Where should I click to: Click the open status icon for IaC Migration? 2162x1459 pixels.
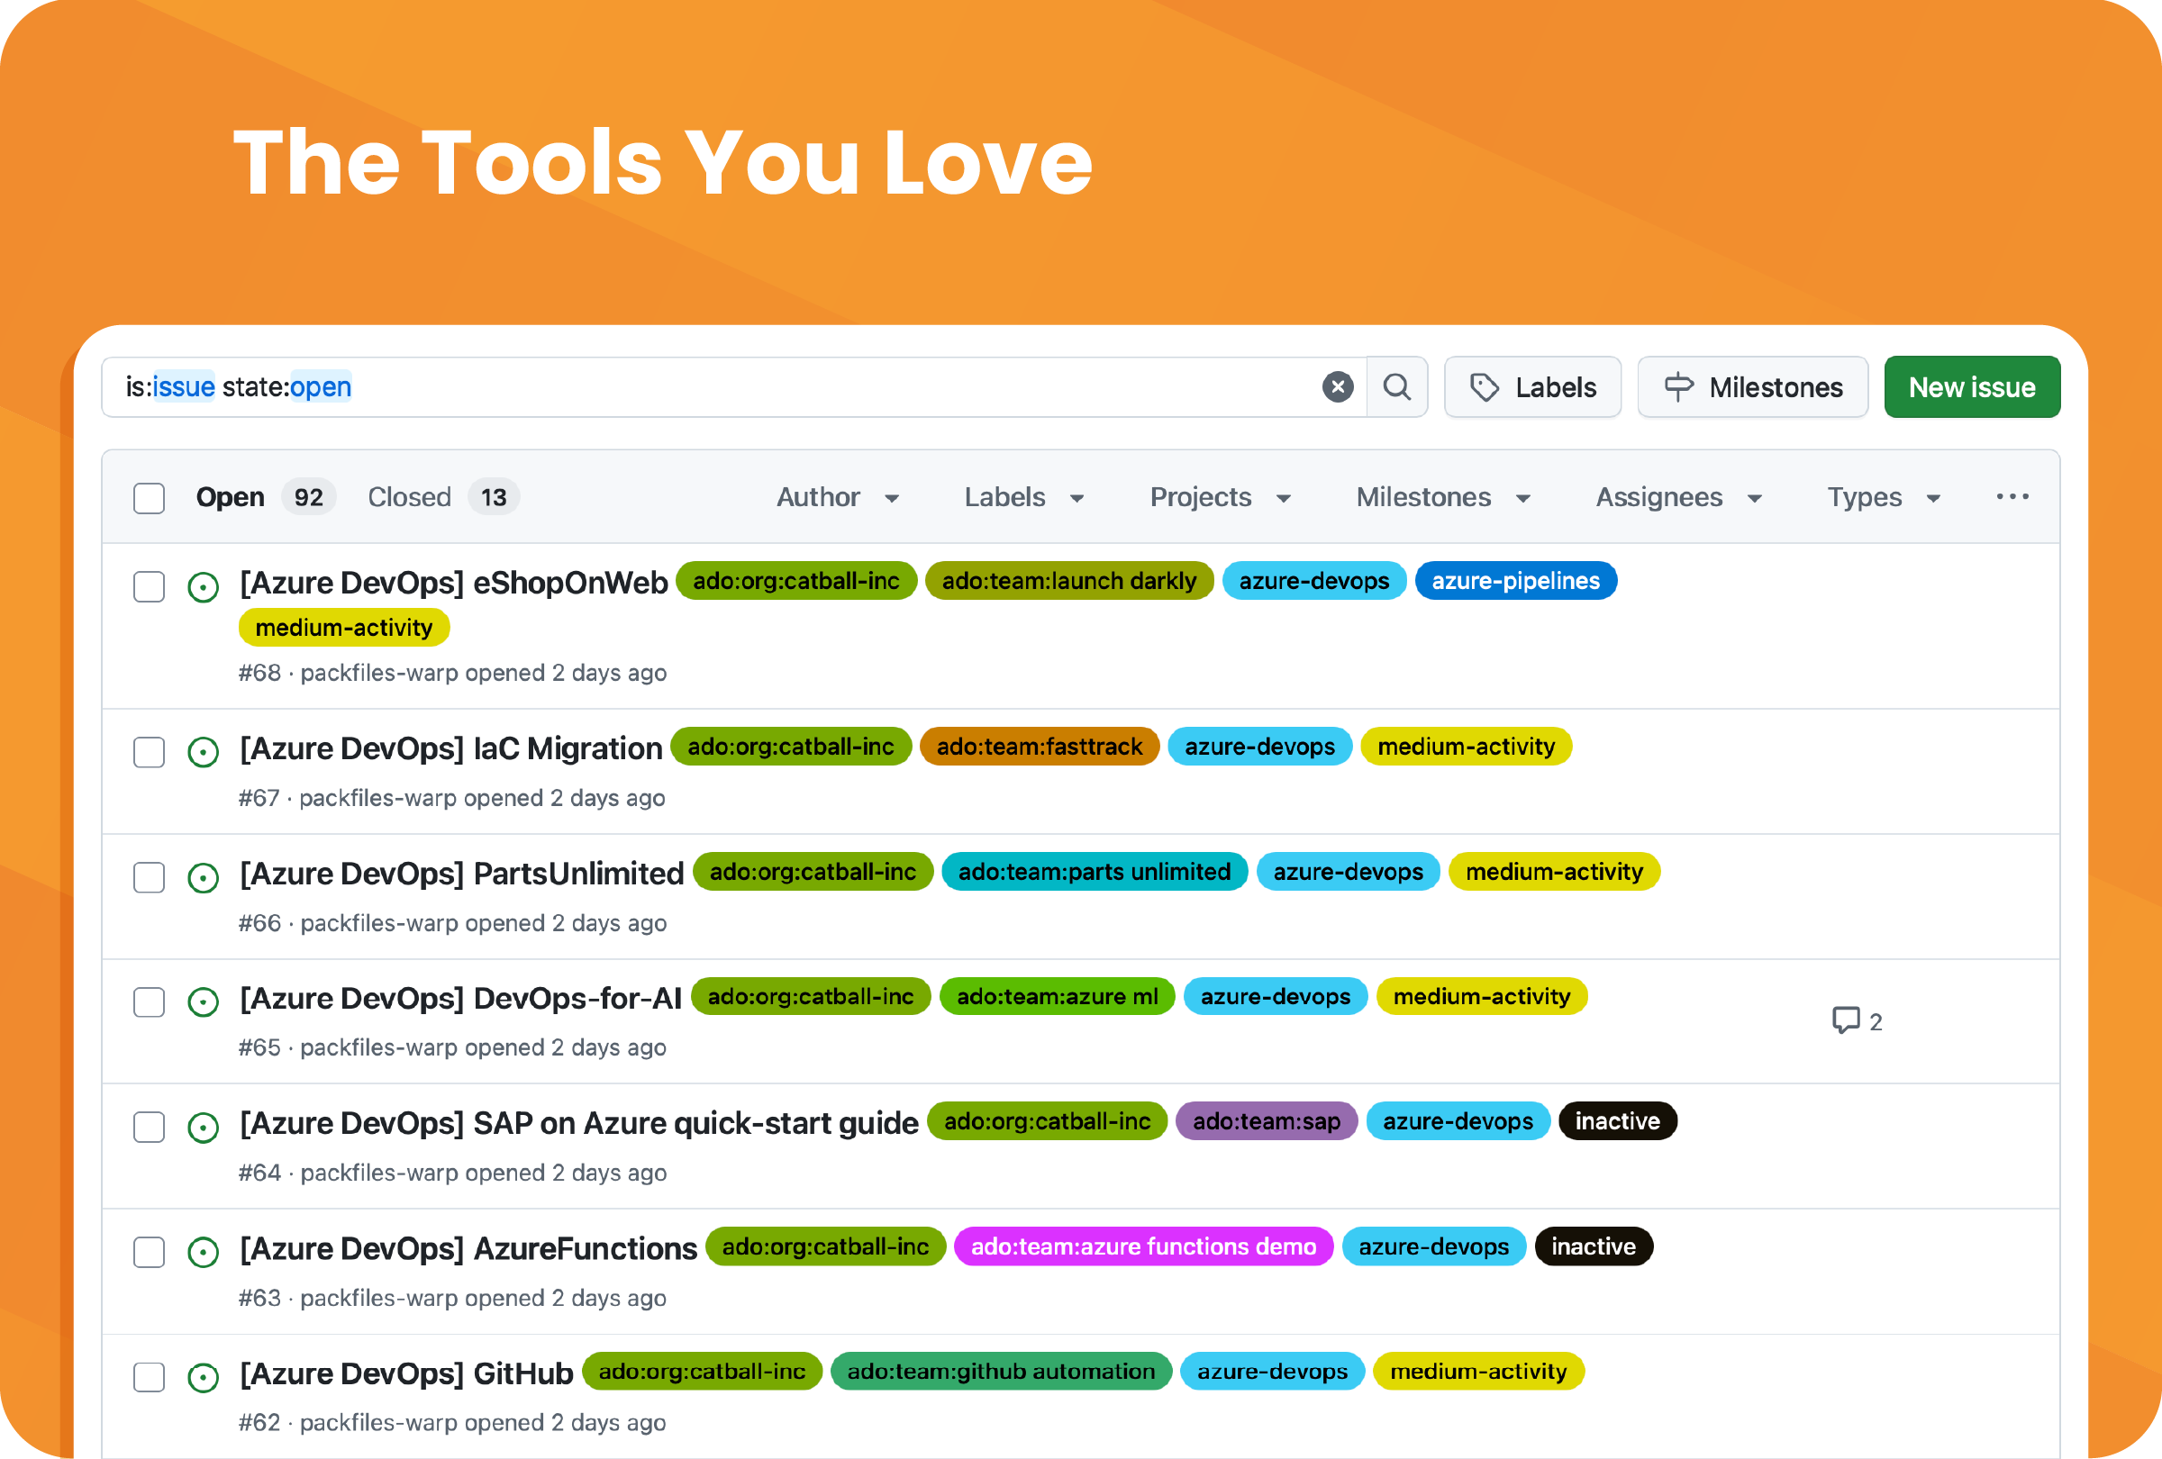(203, 751)
